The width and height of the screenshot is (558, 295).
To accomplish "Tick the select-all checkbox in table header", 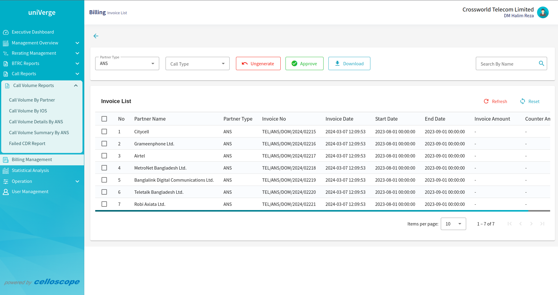I will pyautogui.click(x=104, y=119).
